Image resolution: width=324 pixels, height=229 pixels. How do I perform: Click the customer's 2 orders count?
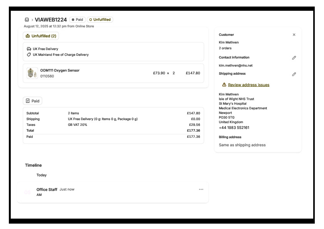225,48
